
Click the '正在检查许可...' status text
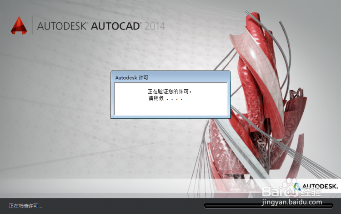click(25, 206)
